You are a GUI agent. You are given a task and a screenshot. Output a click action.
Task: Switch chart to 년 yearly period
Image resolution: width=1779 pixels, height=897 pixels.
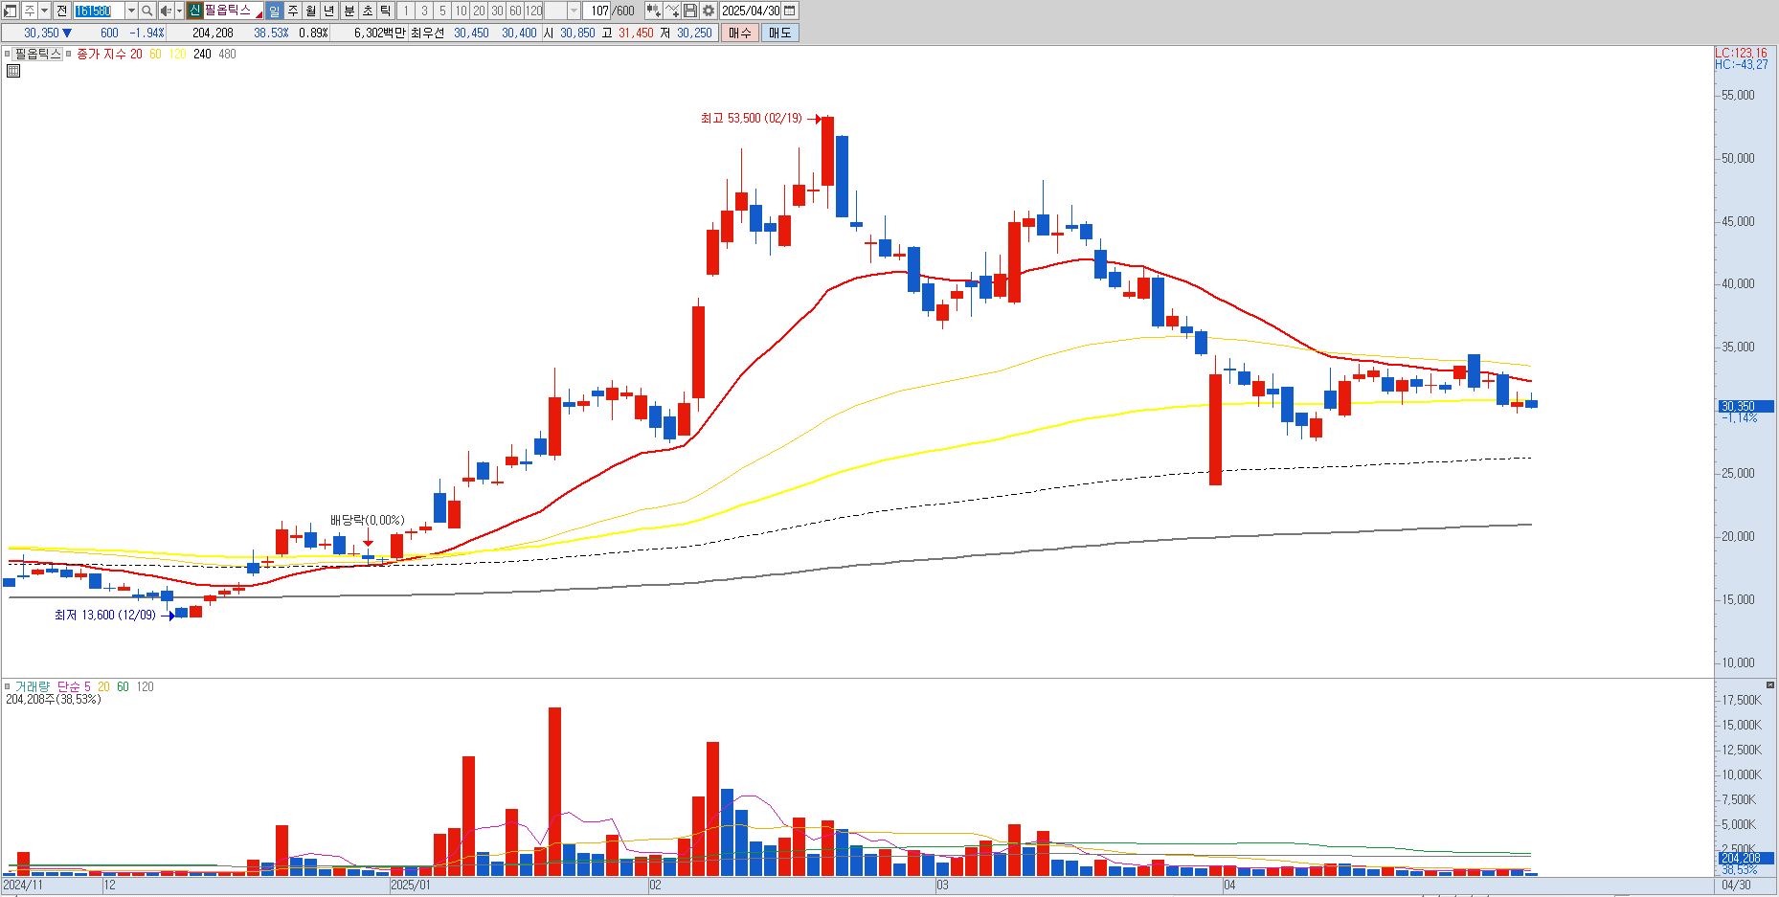[329, 11]
